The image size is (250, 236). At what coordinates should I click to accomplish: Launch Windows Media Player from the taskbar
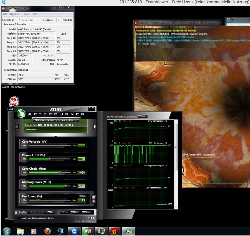pyautogui.click(x=34, y=231)
